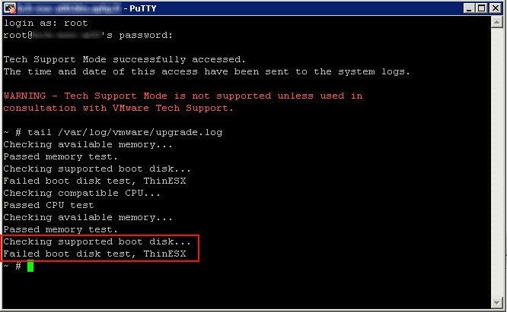This screenshot has width=507, height=312.
Task: Click the 'Passed CPU test' line
Action: click(x=49, y=205)
